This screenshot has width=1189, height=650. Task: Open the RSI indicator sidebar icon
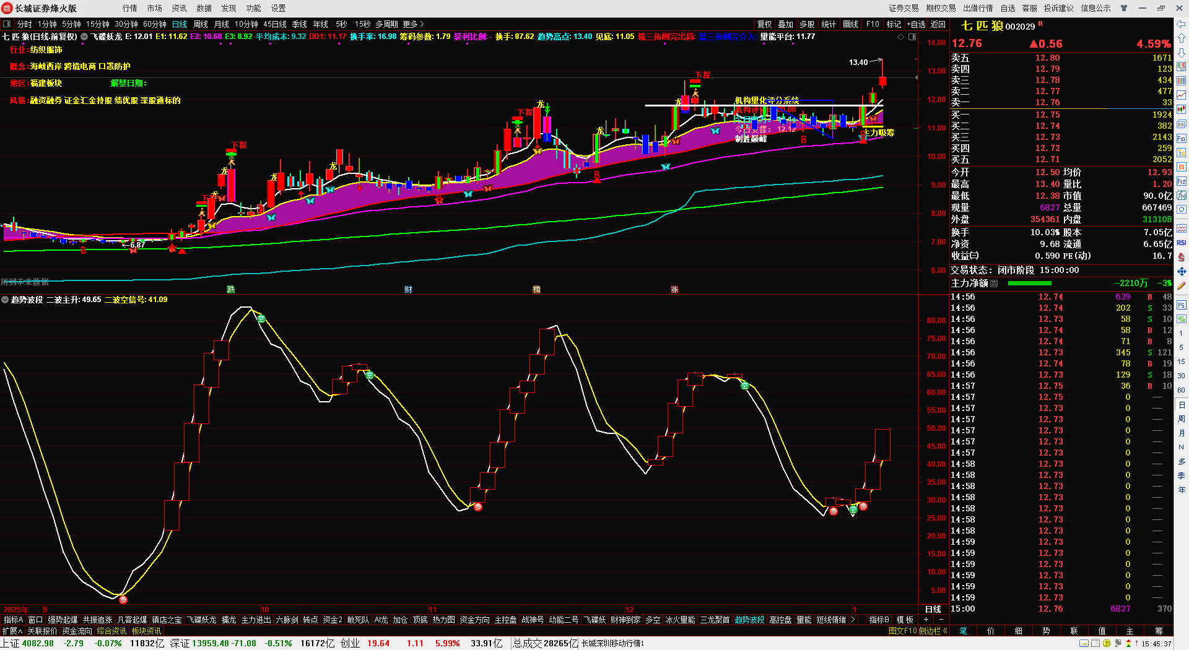1182,243
